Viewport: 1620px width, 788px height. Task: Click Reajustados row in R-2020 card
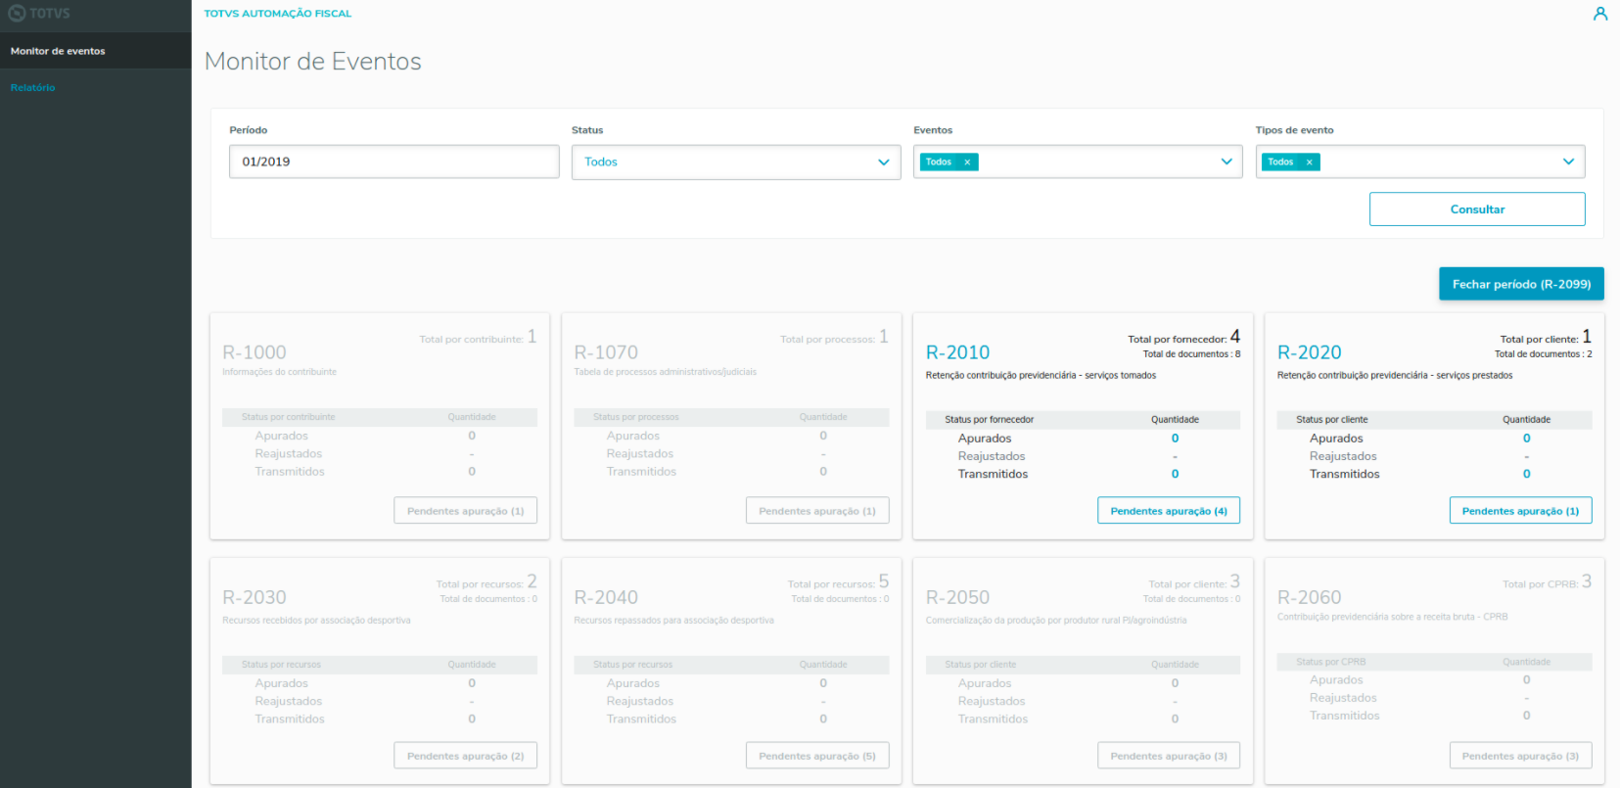(x=1434, y=456)
